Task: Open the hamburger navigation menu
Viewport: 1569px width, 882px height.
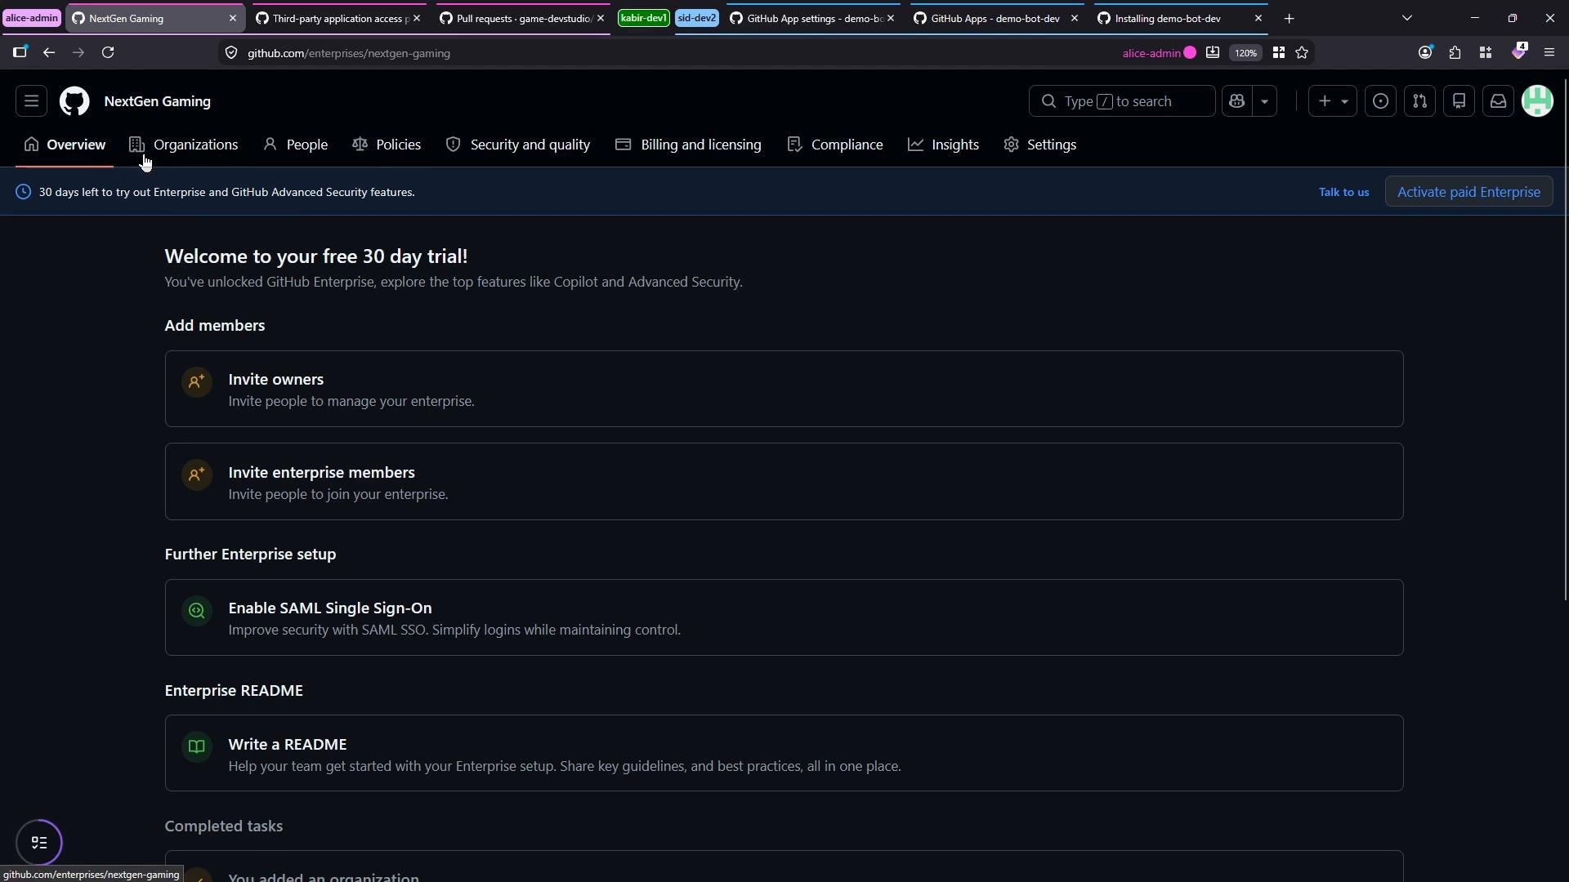Action: click(x=31, y=101)
